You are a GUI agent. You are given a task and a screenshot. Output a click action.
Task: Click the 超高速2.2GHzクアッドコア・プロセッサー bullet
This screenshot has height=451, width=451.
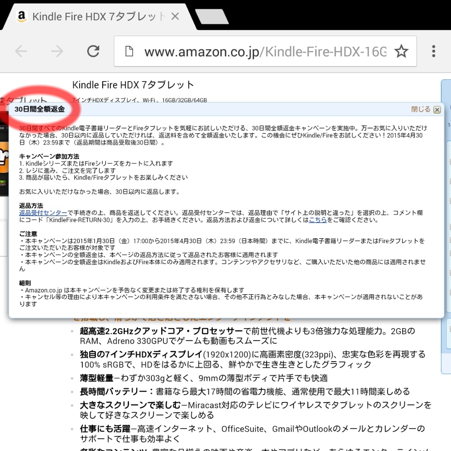(x=248, y=336)
